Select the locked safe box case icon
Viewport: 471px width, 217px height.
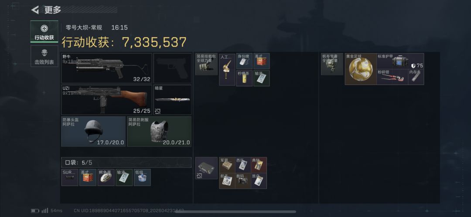pyautogui.click(x=206, y=168)
